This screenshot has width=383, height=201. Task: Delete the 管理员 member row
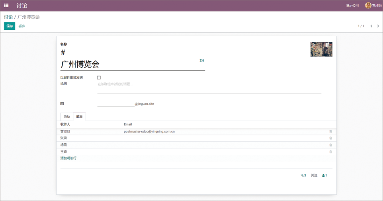(x=330, y=131)
